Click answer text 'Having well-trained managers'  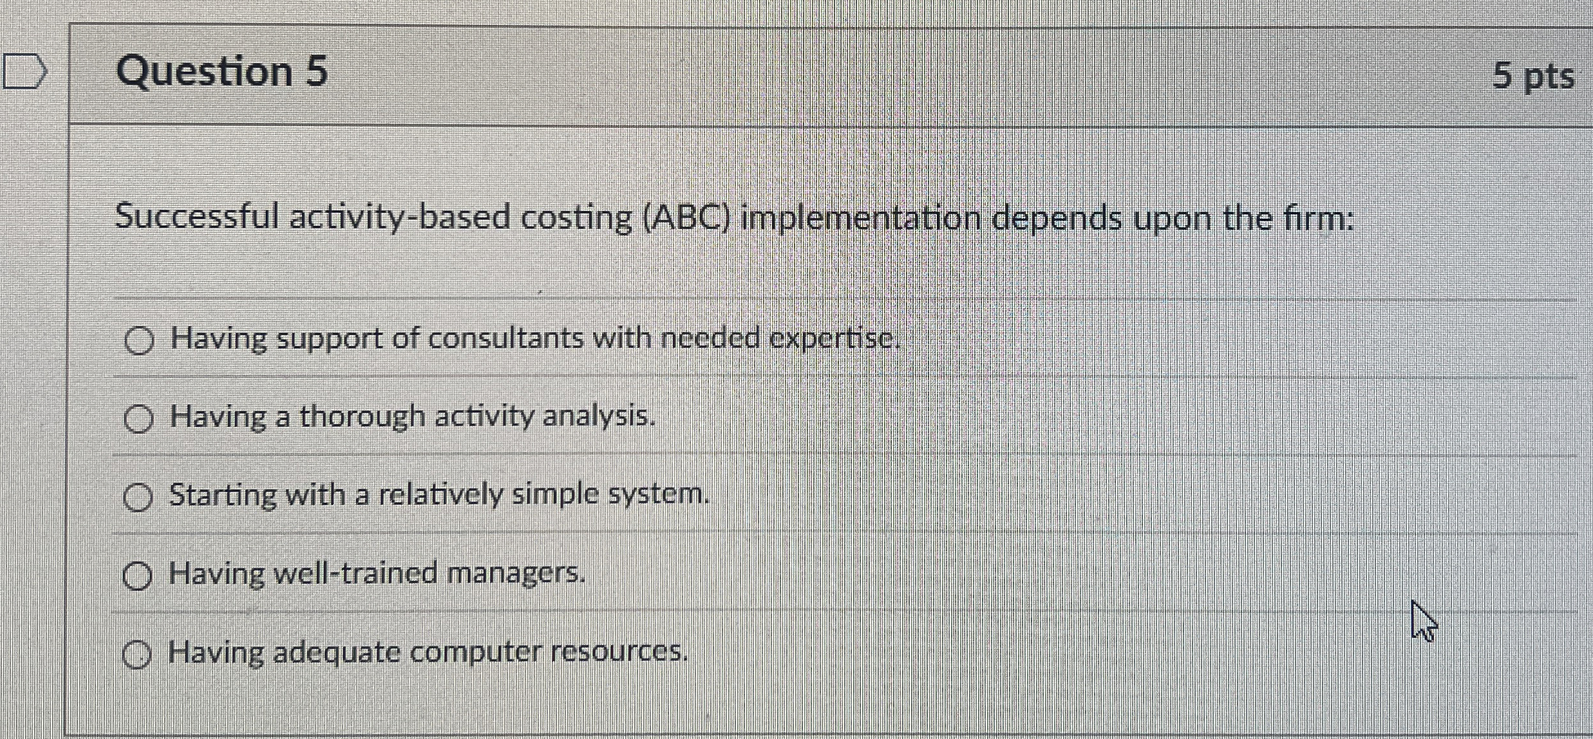tap(376, 574)
